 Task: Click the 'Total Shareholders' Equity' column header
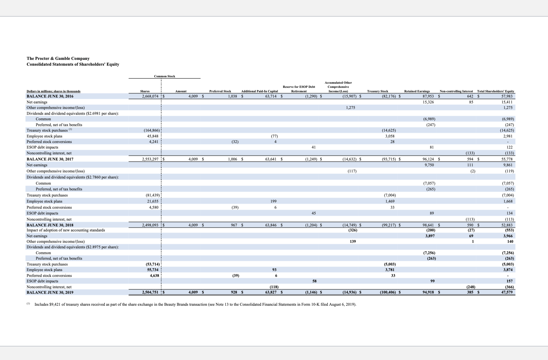coord(495,91)
